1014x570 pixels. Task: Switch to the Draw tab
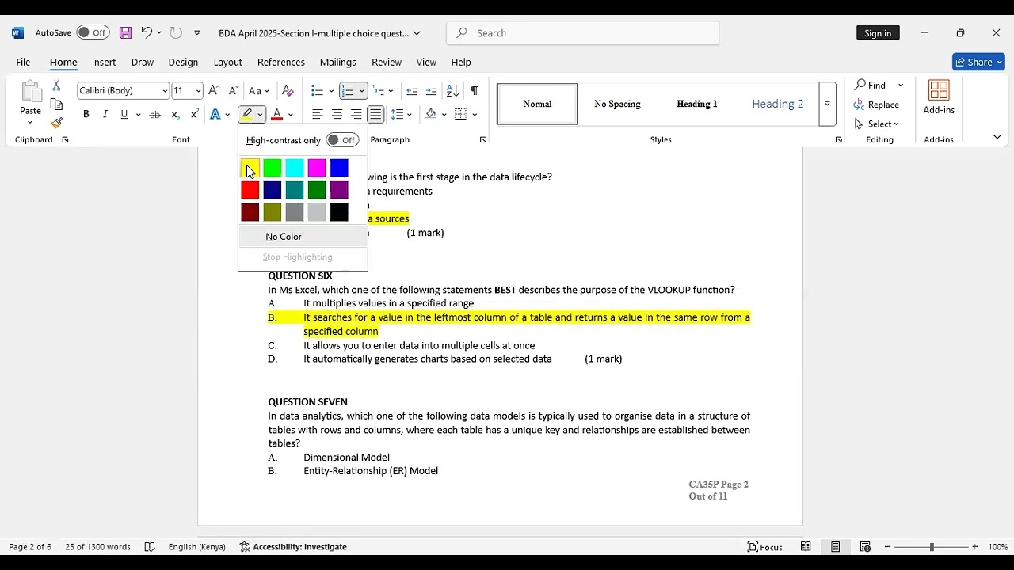point(143,62)
